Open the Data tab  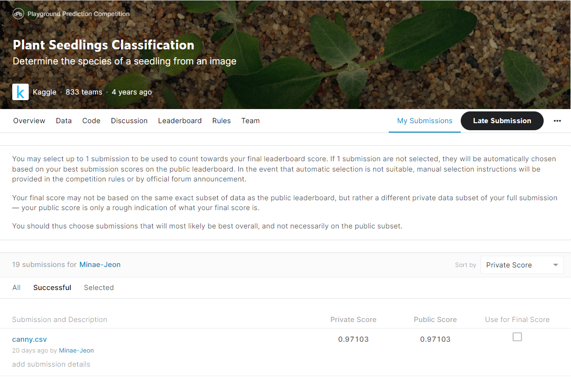(x=64, y=121)
